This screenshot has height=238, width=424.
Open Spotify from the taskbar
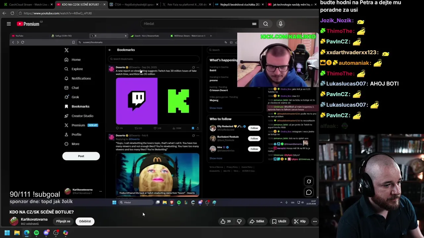point(36,233)
